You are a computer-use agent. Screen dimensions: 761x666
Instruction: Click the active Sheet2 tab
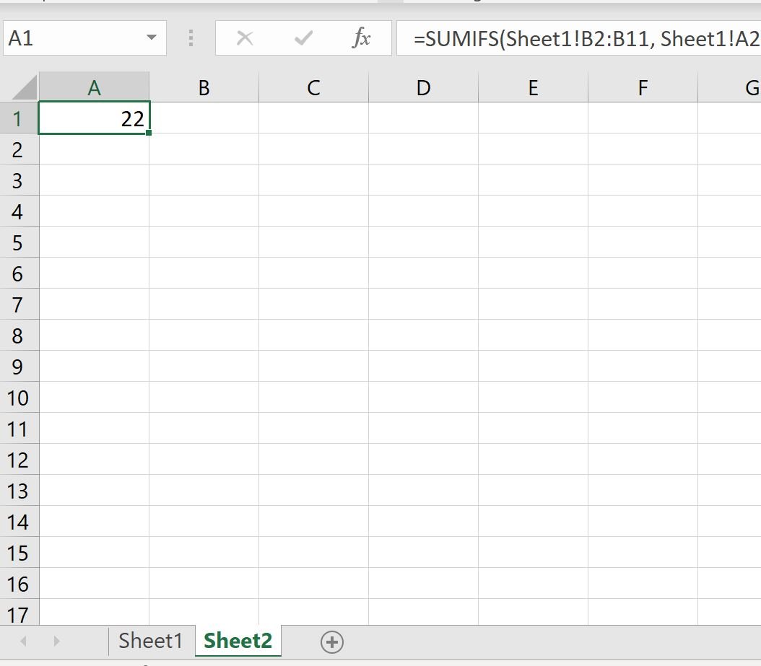(x=238, y=641)
